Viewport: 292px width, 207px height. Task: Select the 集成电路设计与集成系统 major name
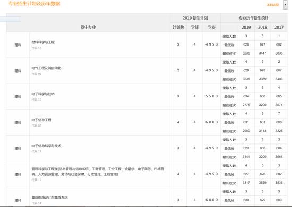49,197
